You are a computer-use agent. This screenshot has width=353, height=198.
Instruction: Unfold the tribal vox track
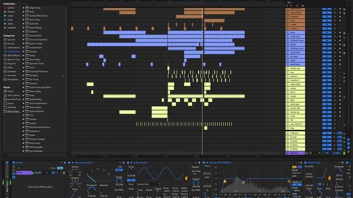point(288,68)
